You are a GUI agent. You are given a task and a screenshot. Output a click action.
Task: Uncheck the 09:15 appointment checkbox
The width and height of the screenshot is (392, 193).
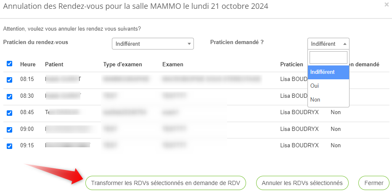tap(10, 146)
